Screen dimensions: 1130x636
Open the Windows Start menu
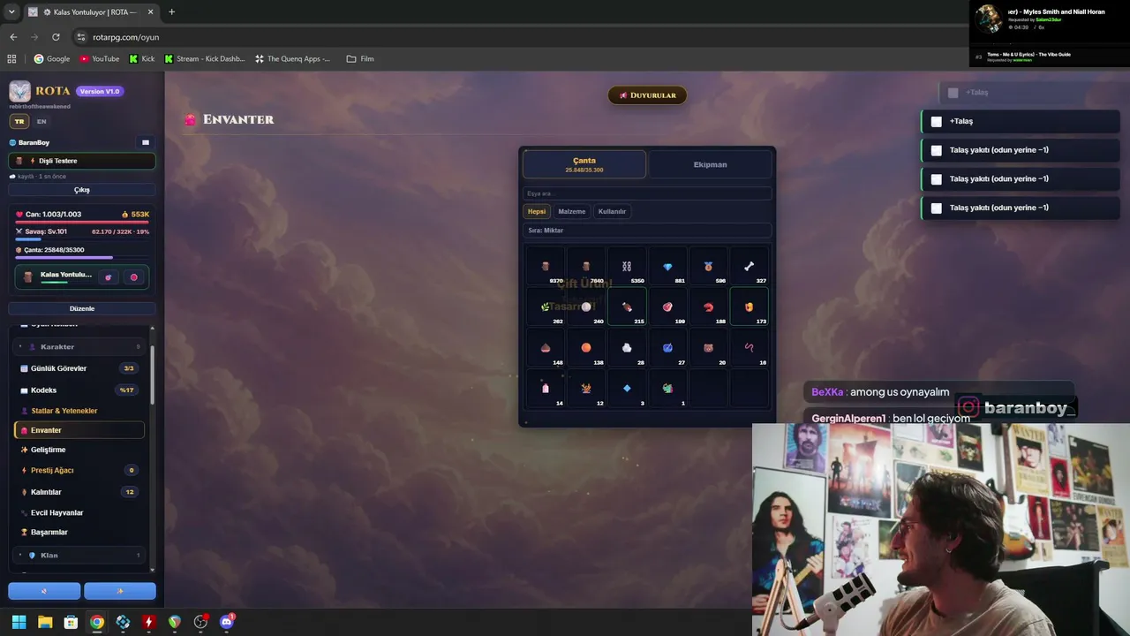tap(19, 622)
